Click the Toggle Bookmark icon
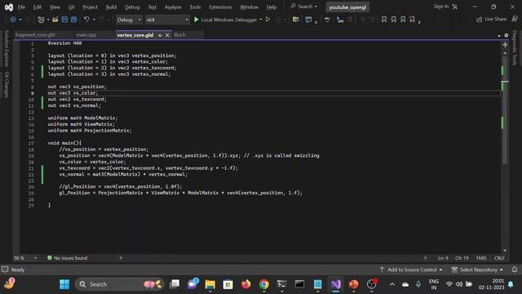 click(384, 20)
